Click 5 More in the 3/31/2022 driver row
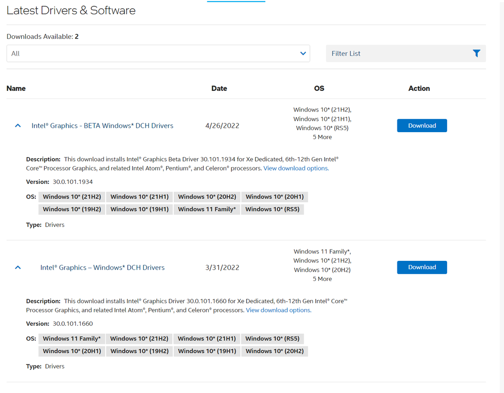504x393 pixels. point(322,279)
